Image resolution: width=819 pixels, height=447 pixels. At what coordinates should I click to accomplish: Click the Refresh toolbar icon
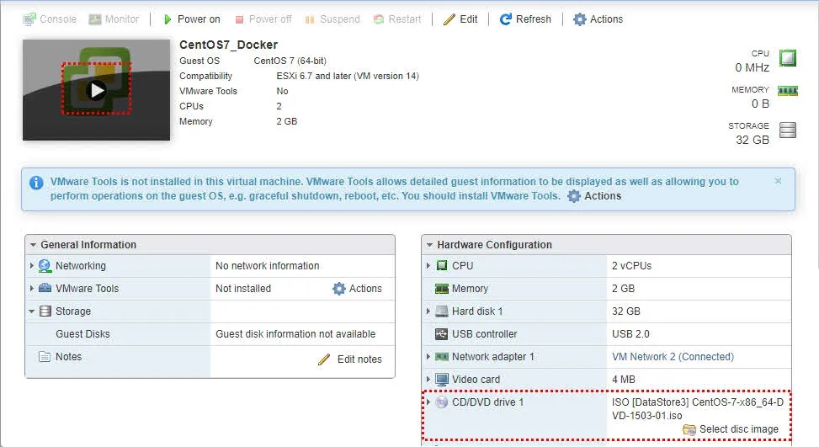coord(506,19)
